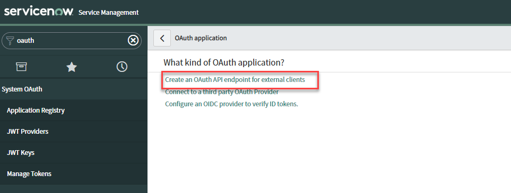Click the 'now' part of ServiceNow logo

coord(61,12)
